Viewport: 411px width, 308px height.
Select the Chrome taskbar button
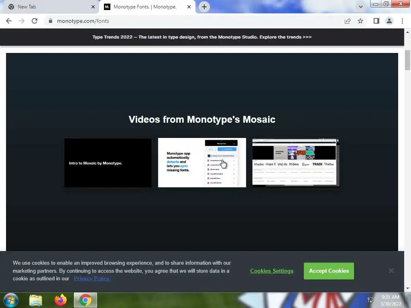85,300
